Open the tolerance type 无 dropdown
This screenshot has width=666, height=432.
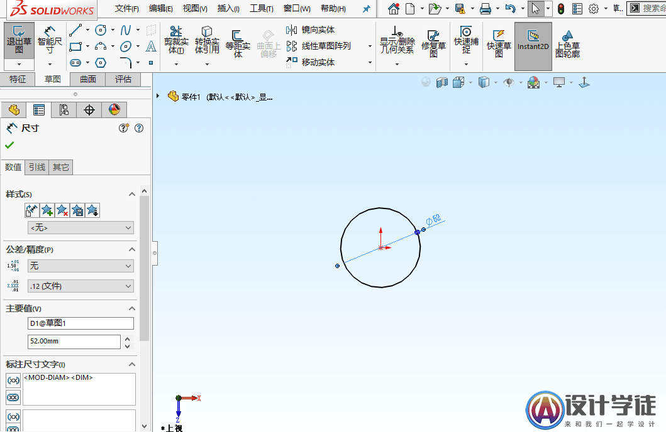coord(80,266)
